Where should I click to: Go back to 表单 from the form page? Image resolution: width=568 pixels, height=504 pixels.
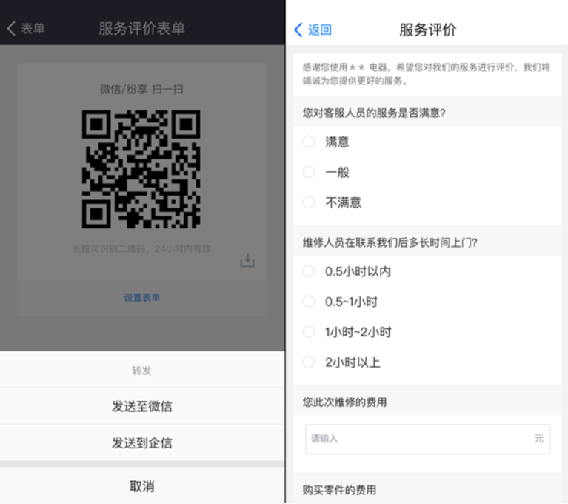(x=26, y=29)
